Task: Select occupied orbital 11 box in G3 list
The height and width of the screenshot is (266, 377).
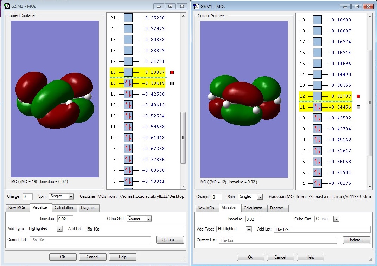Action: [317, 107]
